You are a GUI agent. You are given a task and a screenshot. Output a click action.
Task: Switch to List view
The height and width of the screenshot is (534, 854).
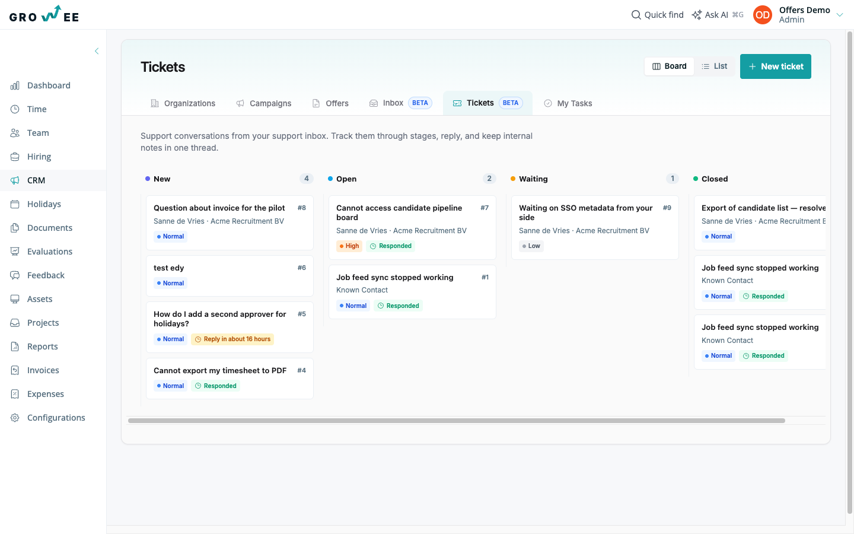(x=715, y=66)
